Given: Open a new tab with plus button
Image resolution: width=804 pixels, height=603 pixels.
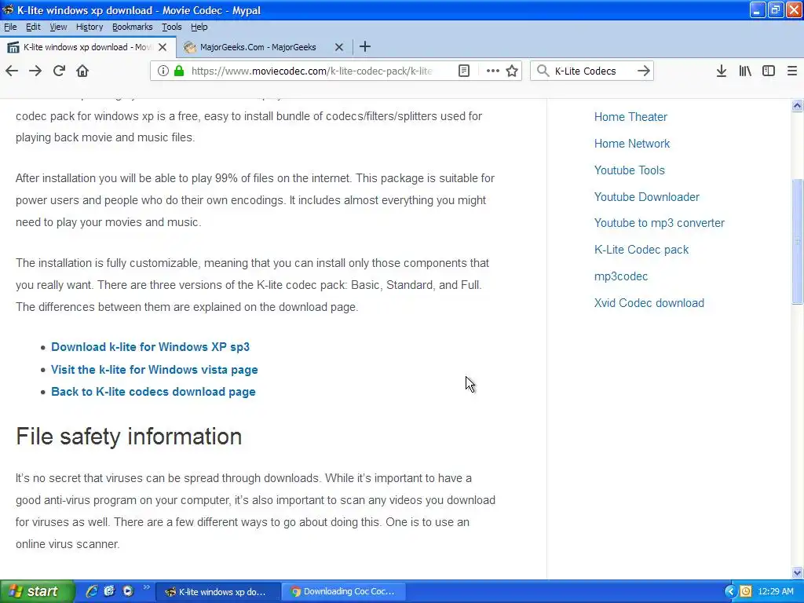Looking at the screenshot, I should tap(365, 46).
